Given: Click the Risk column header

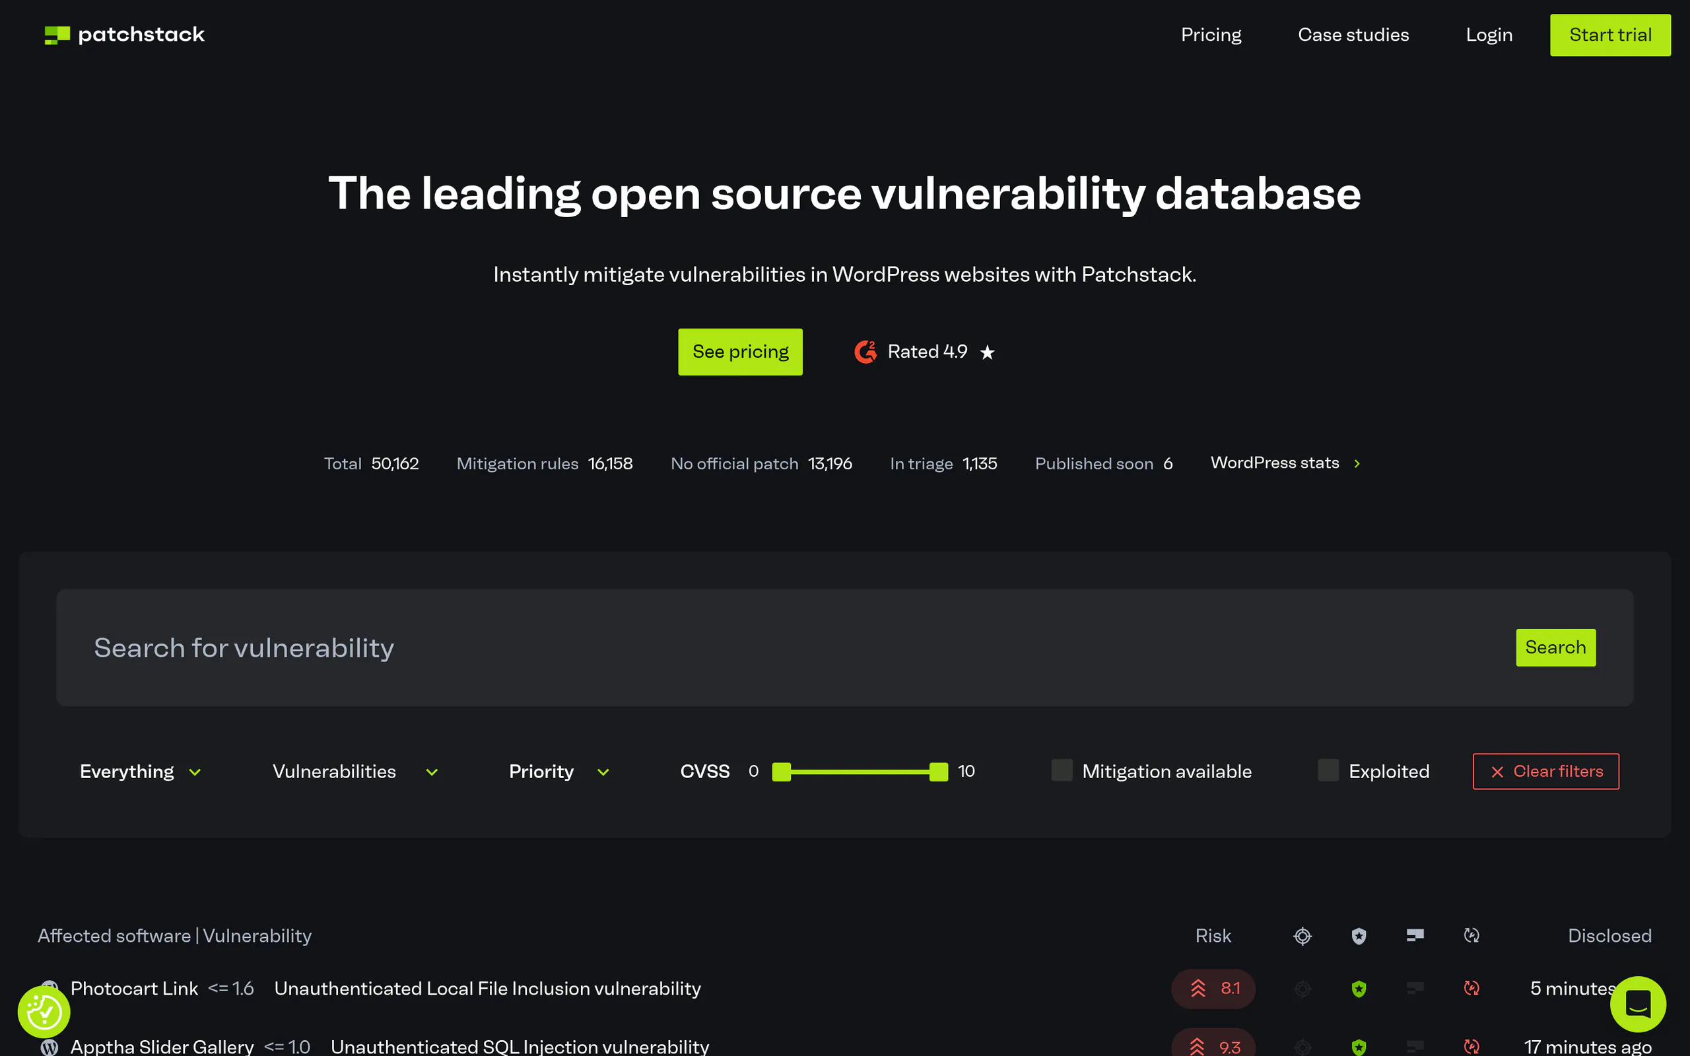Looking at the screenshot, I should click(x=1213, y=936).
